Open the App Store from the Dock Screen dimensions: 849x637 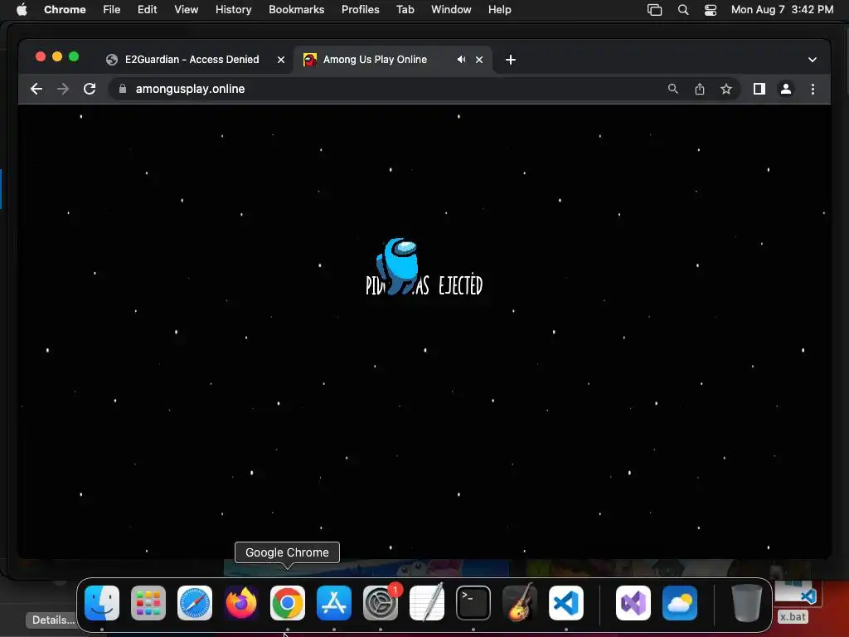tap(334, 602)
